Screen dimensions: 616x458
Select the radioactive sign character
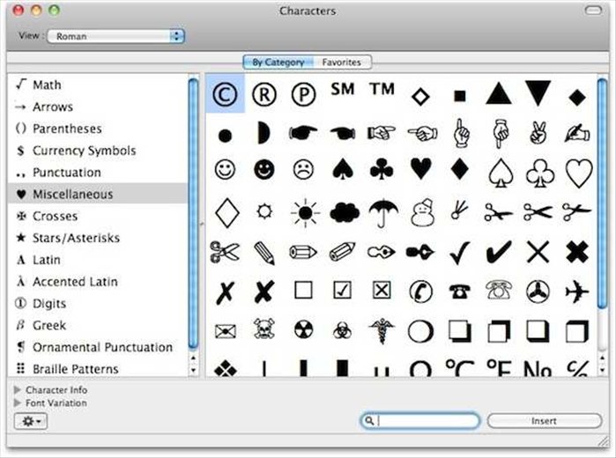click(x=303, y=329)
